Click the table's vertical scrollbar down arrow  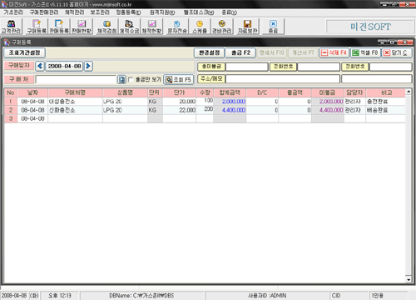(409, 279)
